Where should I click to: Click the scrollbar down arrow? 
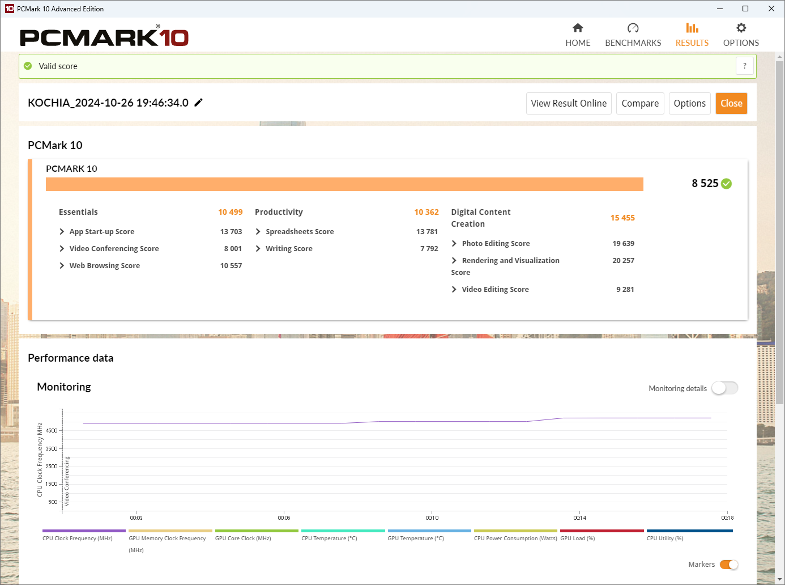click(x=780, y=579)
